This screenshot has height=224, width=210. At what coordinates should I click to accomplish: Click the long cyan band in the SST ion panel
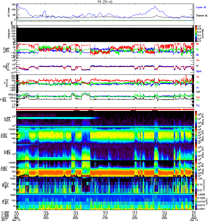point(58,118)
